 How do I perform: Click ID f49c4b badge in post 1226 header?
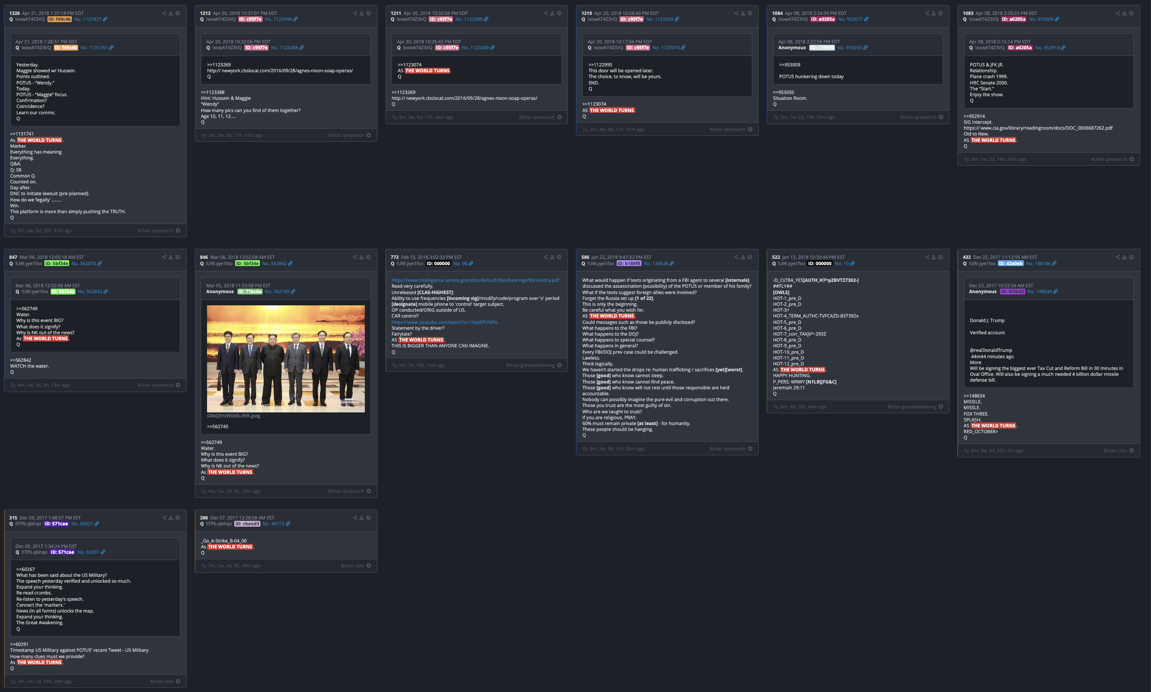(59, 19)
